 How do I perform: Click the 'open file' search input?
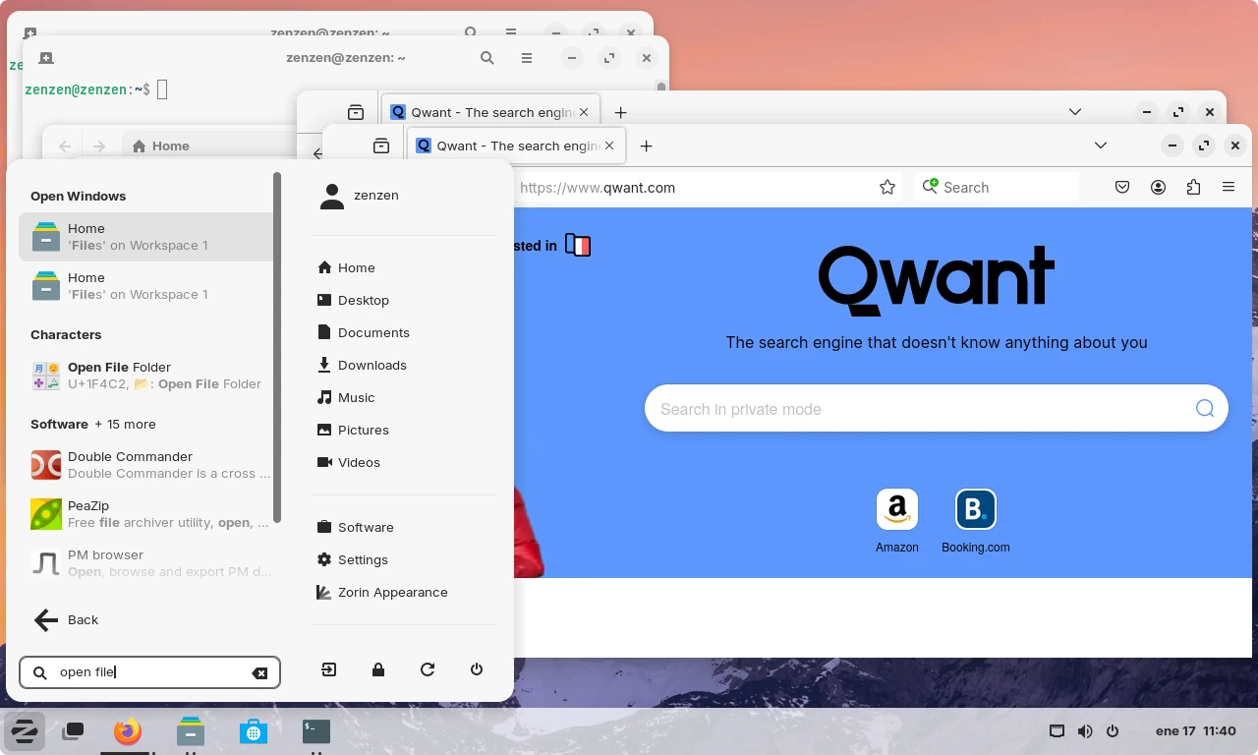(x=149, y=672)
